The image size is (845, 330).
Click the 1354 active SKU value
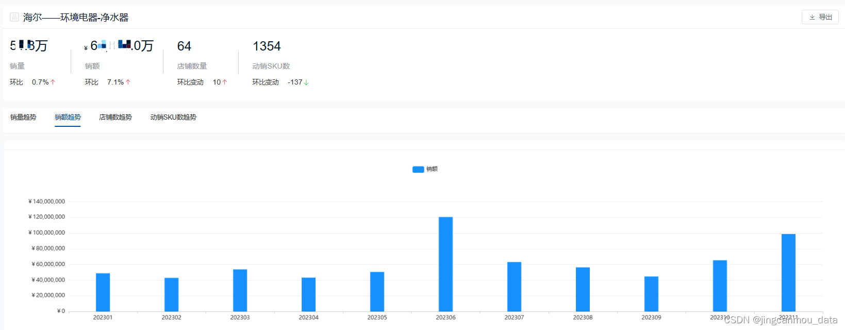point(267,46)
